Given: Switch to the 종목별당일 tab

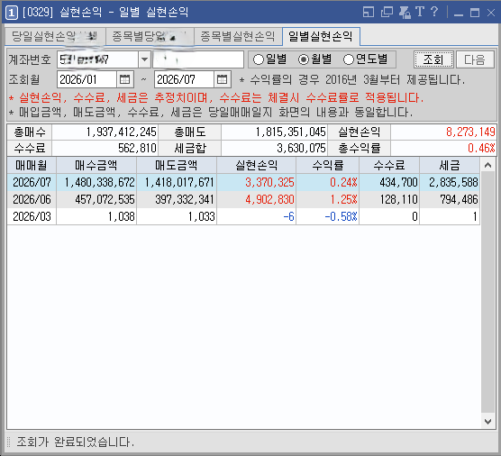Looking at the screenshot, I should pos(150,36).
